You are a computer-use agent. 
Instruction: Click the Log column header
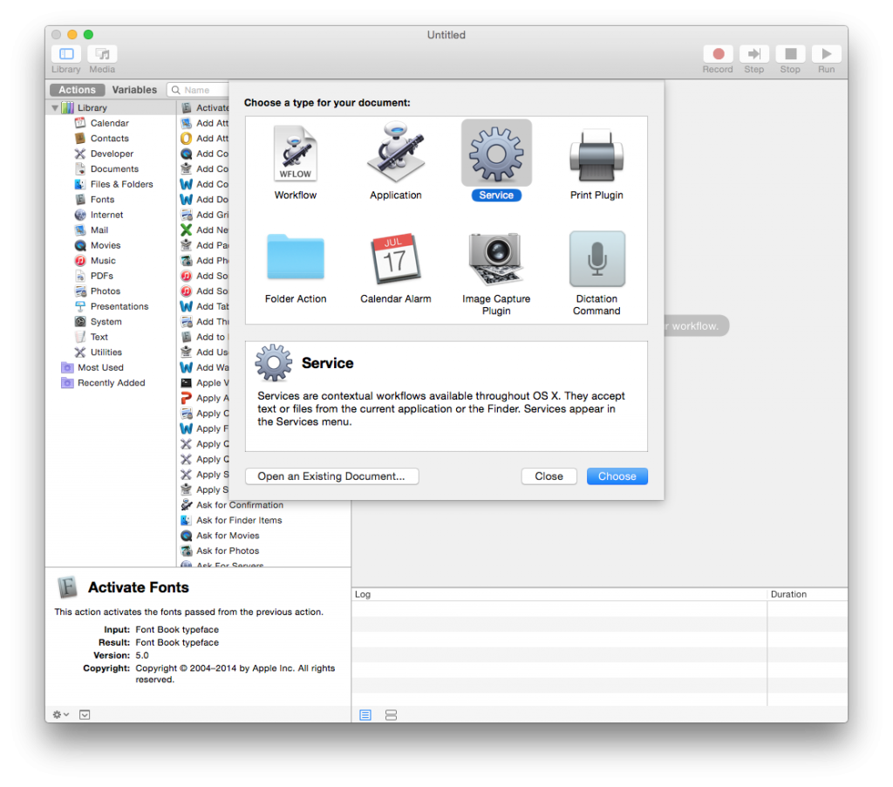559,594
